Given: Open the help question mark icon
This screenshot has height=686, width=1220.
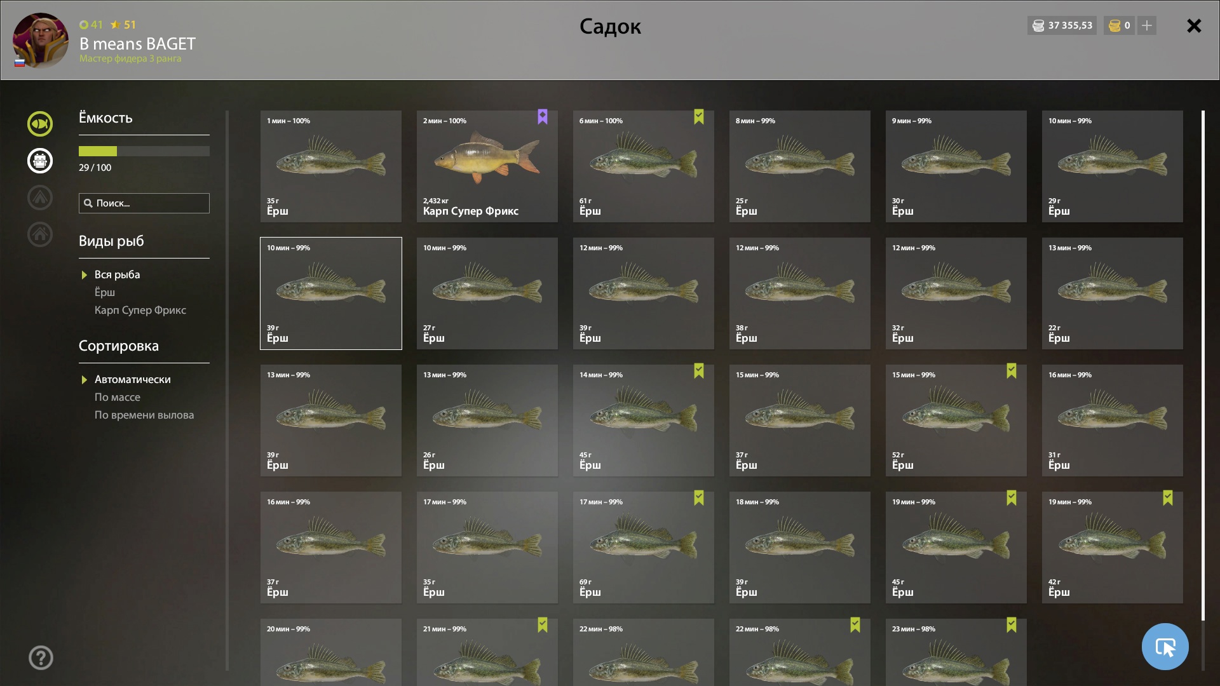Looking at the screenshot, I should [41, 657].
